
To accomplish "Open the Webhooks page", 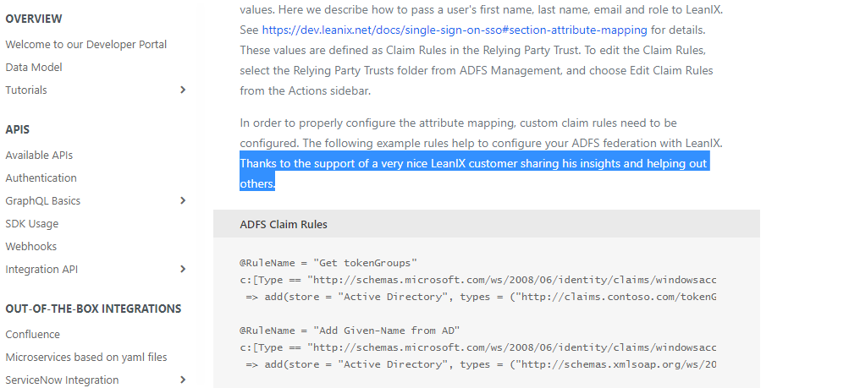I will (x=30, y=246).
